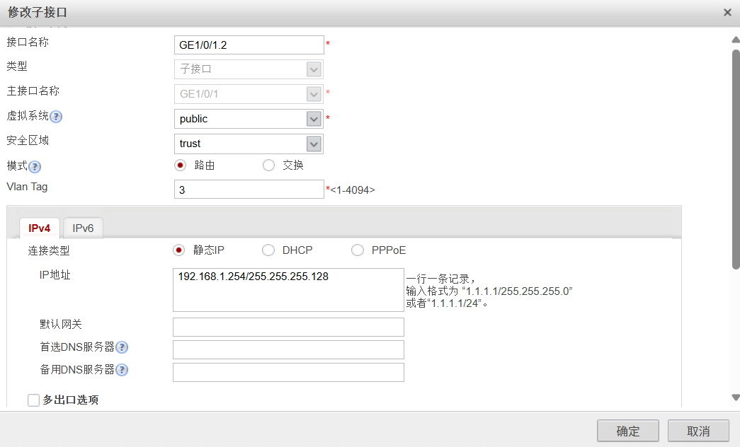The image size is (740, 447).
Task: Switch to the IPv4 tab
Action: 39,228
